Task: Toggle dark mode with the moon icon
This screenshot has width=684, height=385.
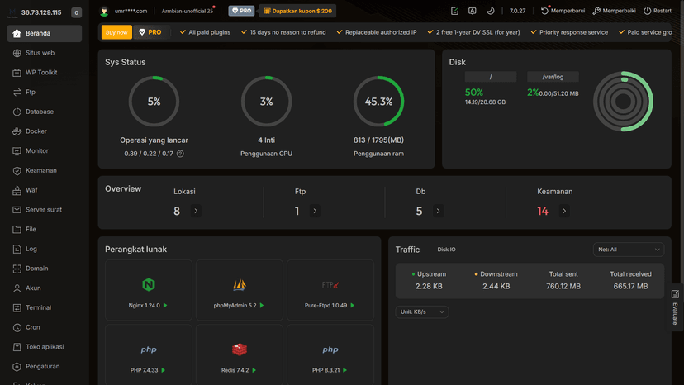Action: pyautogui.click(x=490, y=12)
